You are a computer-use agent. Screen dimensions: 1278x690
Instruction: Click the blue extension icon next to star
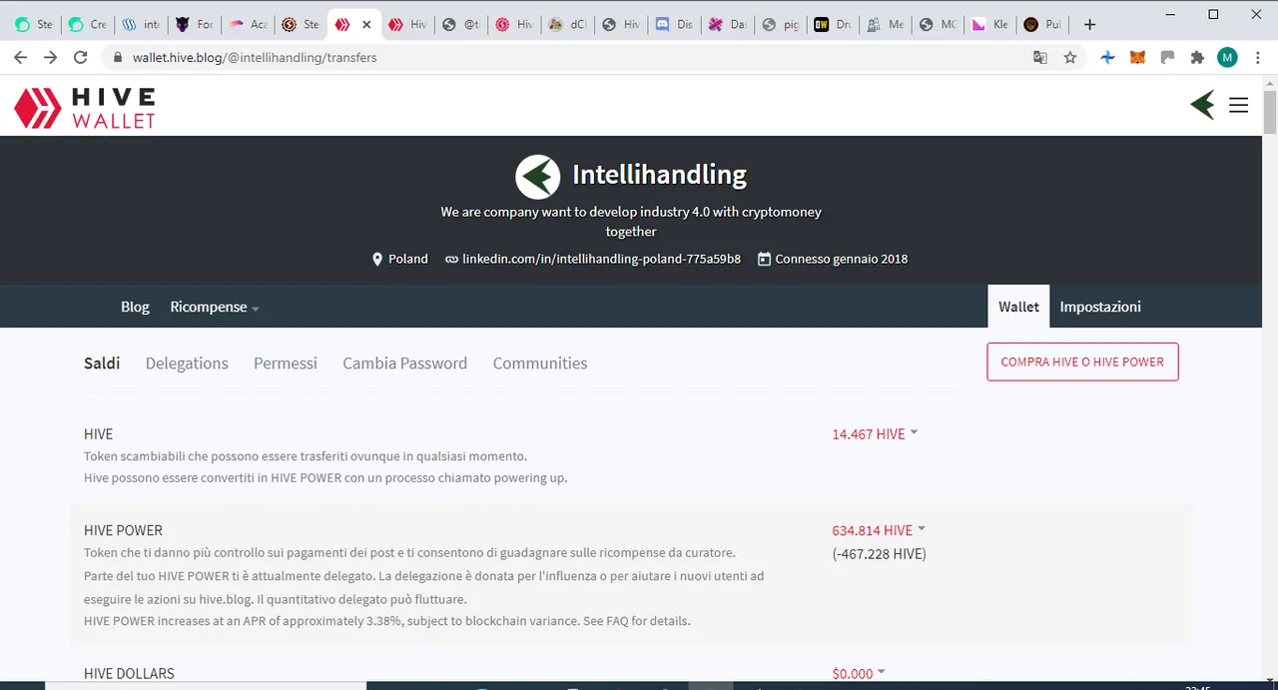[x=1107, y=58]
